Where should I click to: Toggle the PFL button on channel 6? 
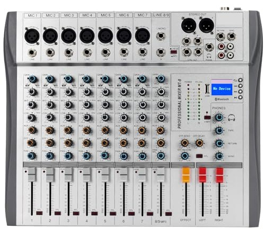[x=131, y=214]
